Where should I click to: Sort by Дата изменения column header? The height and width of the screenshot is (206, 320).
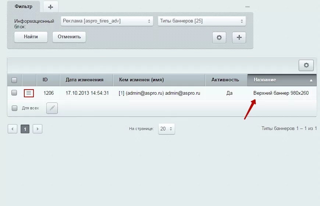tap(86, 80)
